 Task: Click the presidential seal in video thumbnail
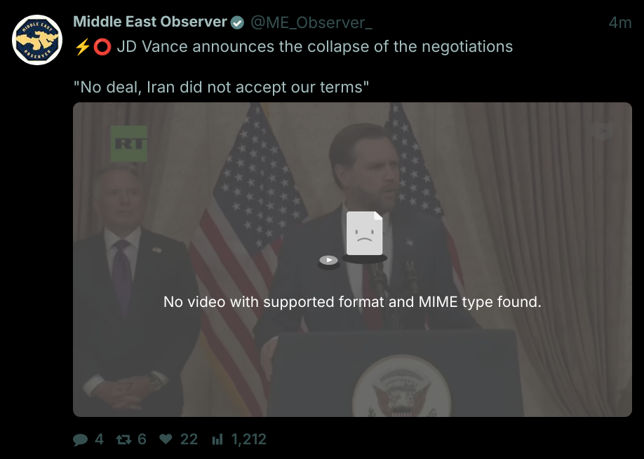(x=402, y=386)
